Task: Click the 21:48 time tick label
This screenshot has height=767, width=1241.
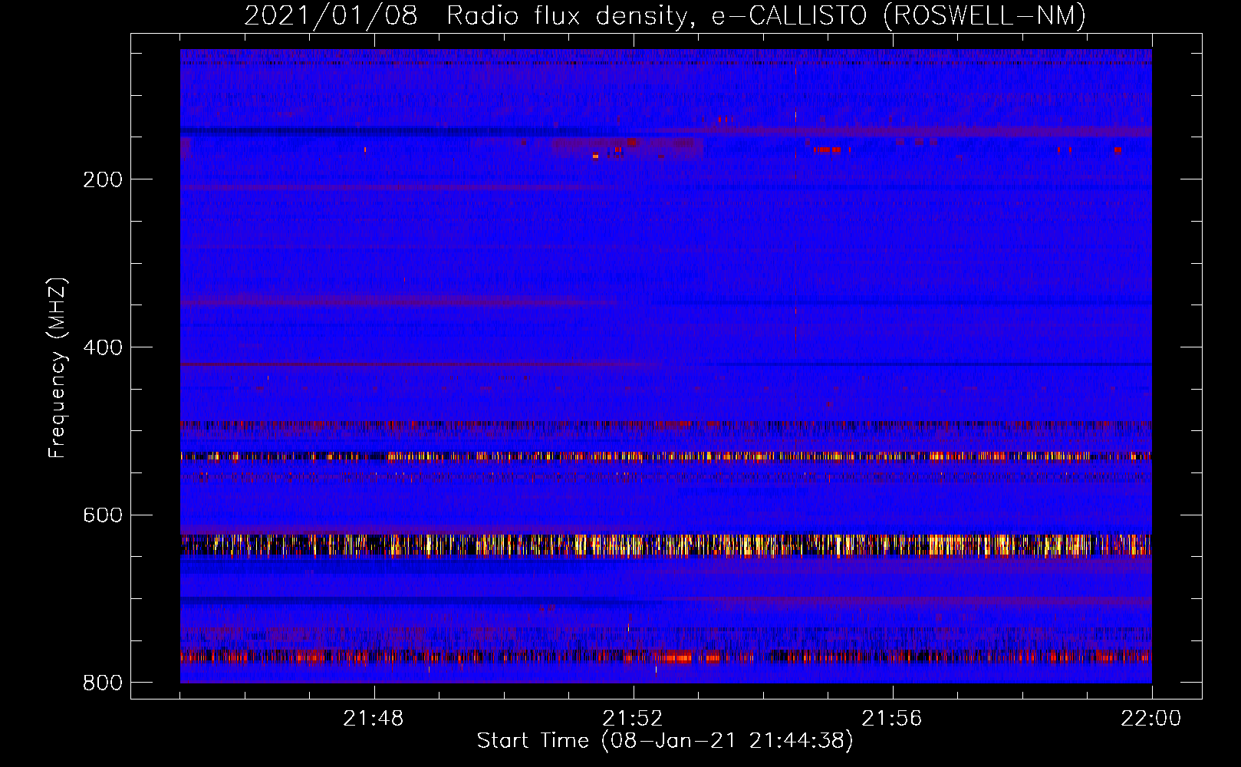Action: coord(374,719)
